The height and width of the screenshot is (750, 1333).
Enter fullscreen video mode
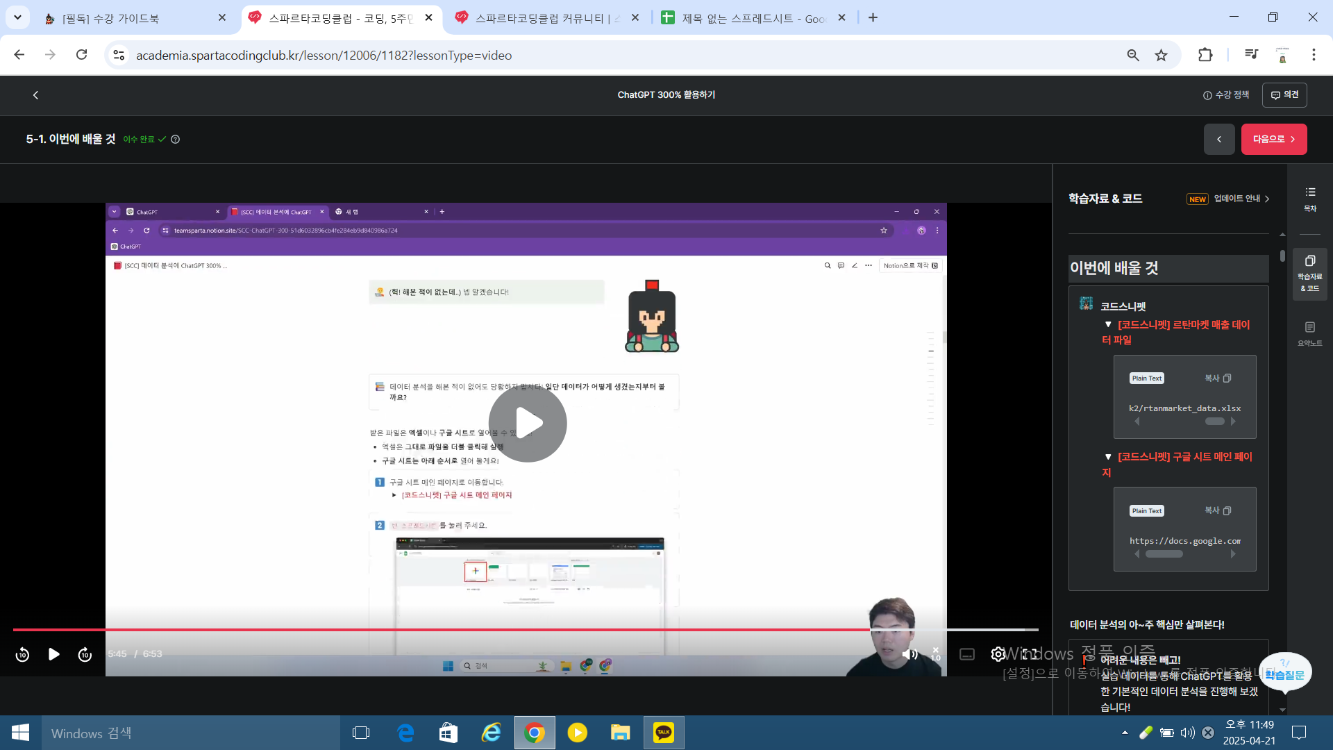coord(1030,654)
